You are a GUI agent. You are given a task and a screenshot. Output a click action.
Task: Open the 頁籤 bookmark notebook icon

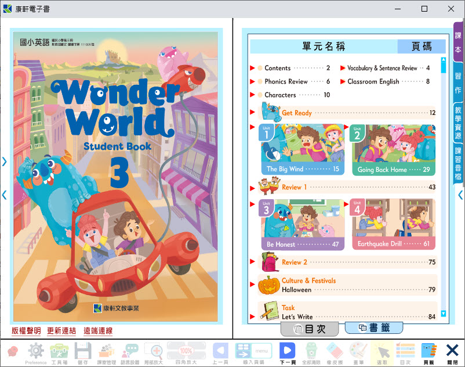(x=428, y=351)
